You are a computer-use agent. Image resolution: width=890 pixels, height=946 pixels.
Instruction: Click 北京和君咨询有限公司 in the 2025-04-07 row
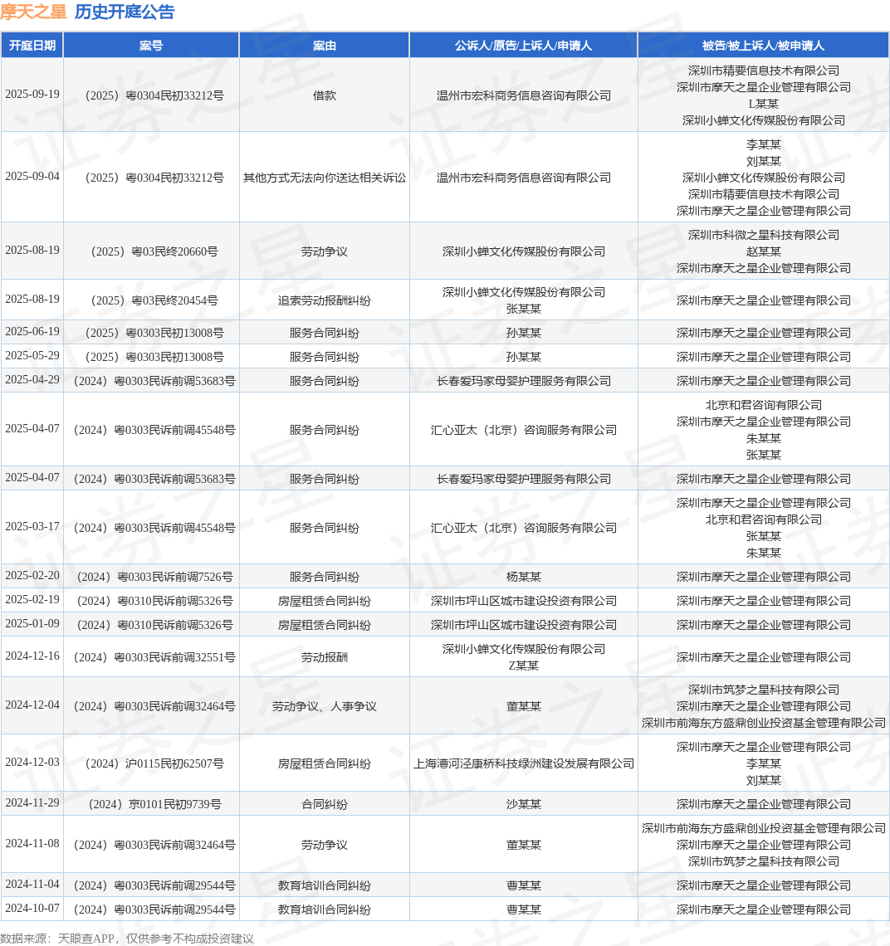tap(763, 406)
